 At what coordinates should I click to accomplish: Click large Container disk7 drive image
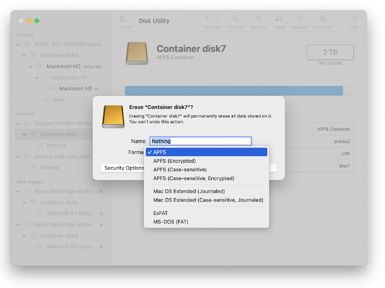pyautogui.click(x=137, y=53)
